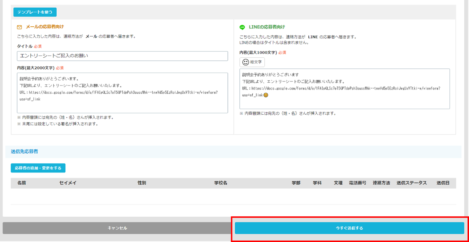Select the 性別 column header
The width and height of the screenshot is (469, 242).
[142, 183]
